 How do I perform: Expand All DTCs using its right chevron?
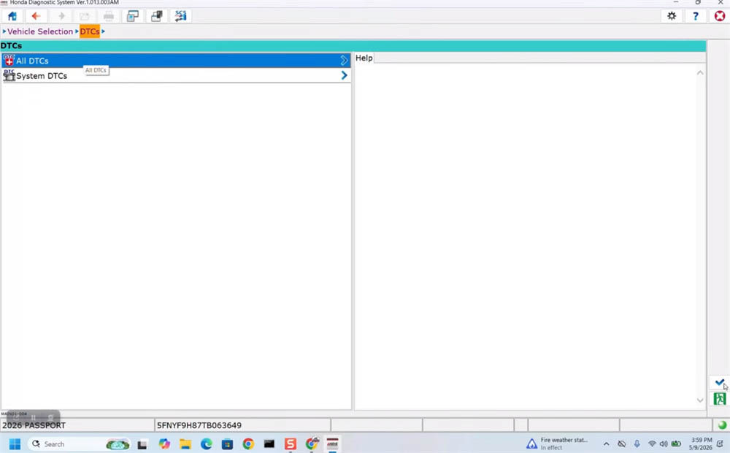[344, 61]
